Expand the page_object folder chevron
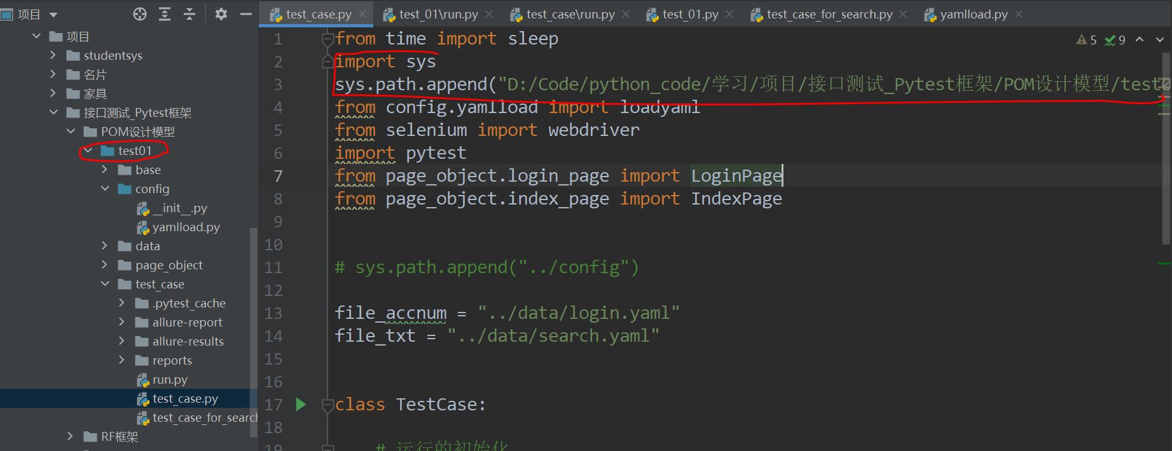Viewport: 1172px width, 451px height. point(105,266)
